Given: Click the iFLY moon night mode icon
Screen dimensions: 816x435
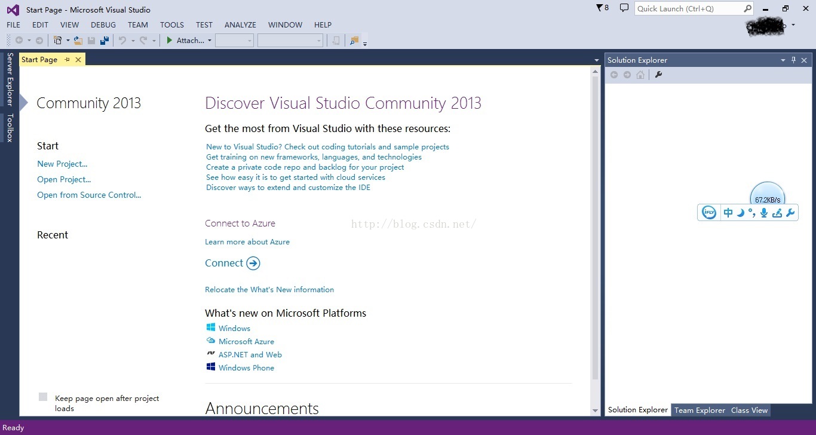Looking at the screenshot, I should (x=741, y=213).
